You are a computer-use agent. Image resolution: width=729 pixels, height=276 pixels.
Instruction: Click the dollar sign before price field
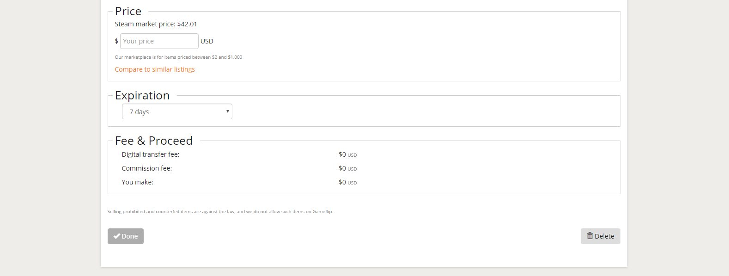116,41
